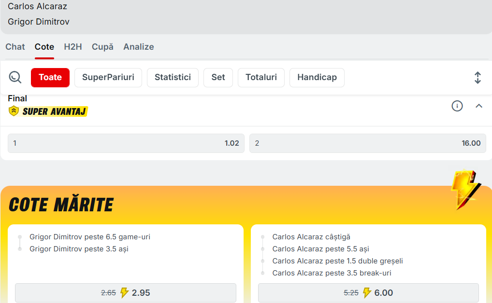The width and height of the screenshot is (492, 303).
Task: Filter markets by Statistici
Action: [173, 77]
